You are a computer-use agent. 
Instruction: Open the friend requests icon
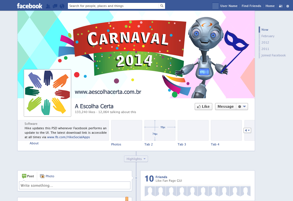(x=48, y=6)
